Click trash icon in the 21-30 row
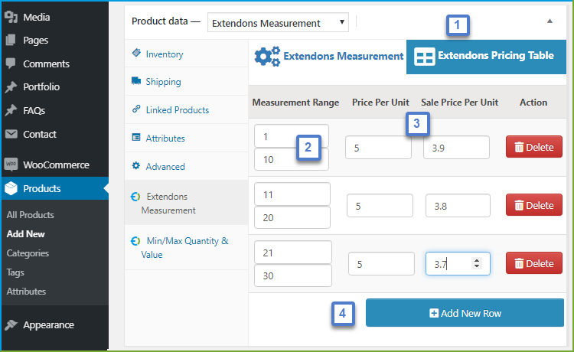 [x=519, y=263]
